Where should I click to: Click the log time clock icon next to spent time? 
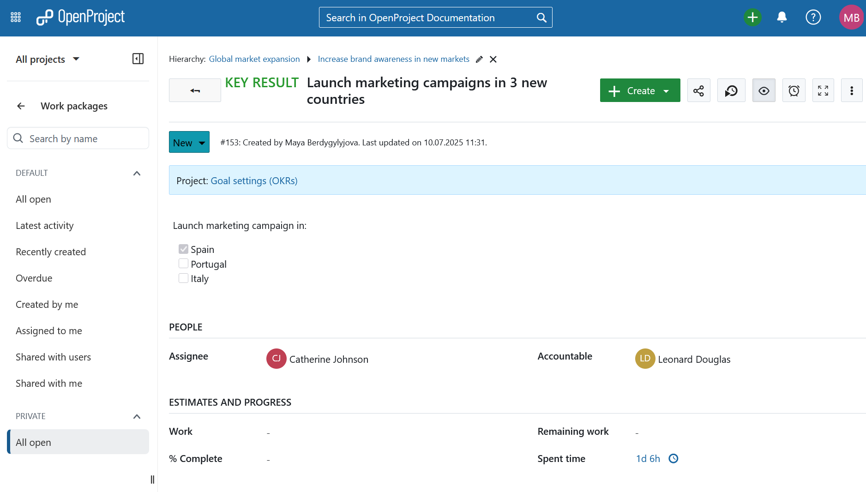pos(674,458)
